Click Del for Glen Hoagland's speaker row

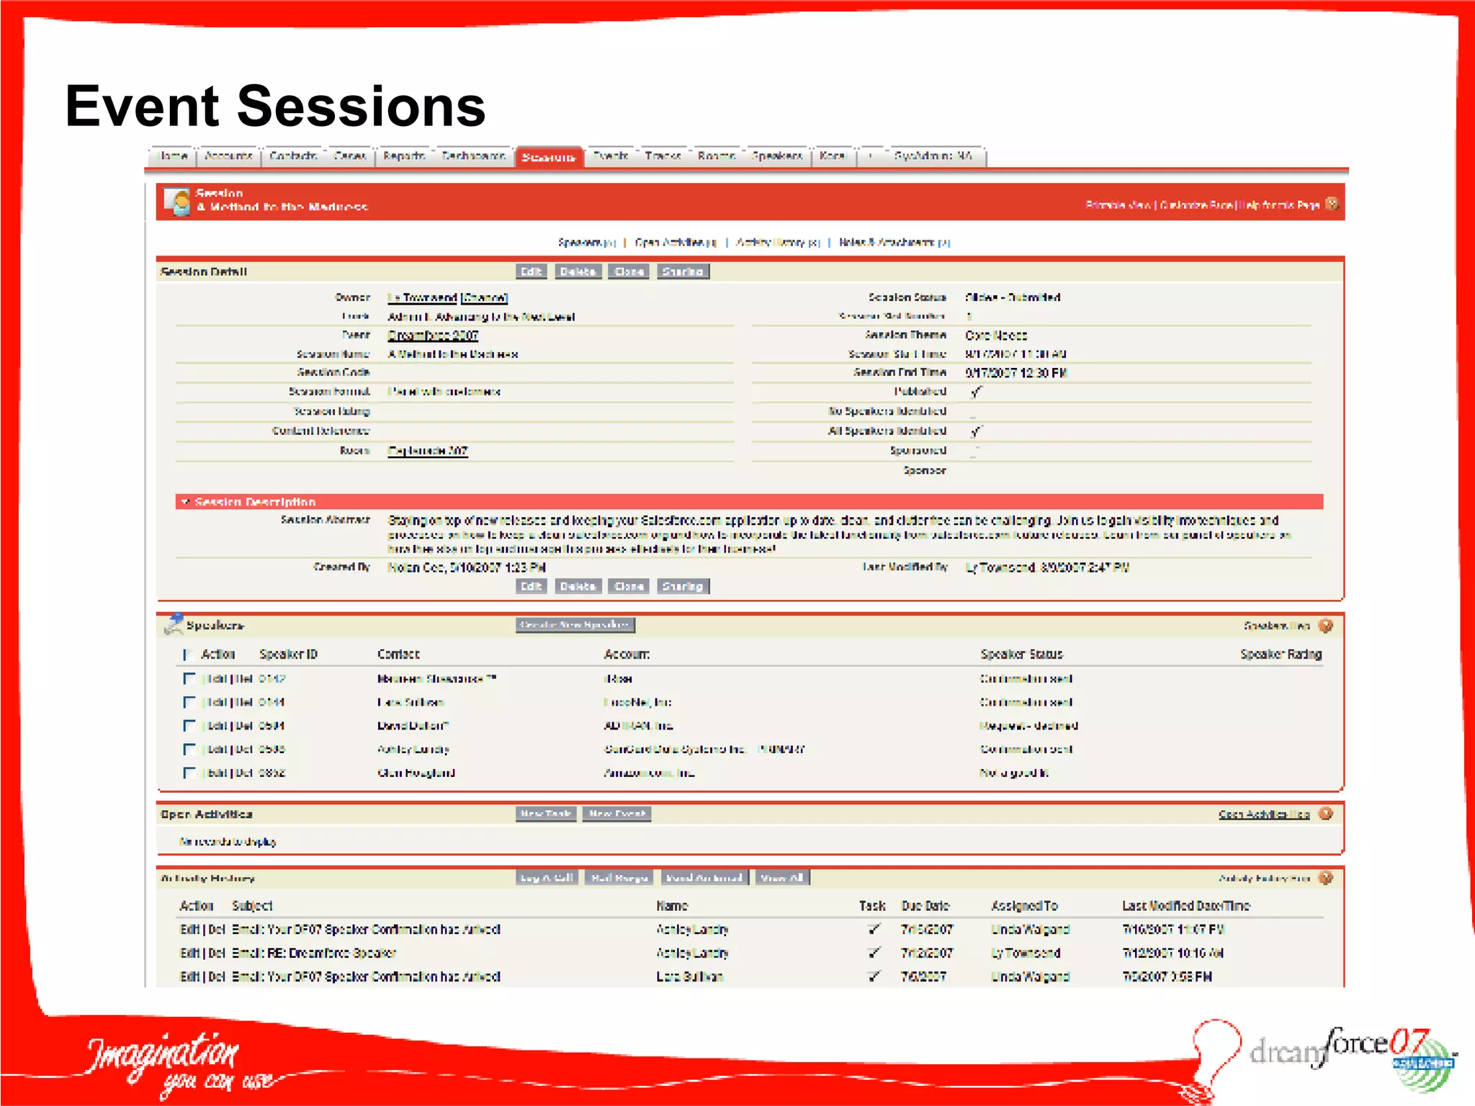pyautogui.click(x=245, y=773)
